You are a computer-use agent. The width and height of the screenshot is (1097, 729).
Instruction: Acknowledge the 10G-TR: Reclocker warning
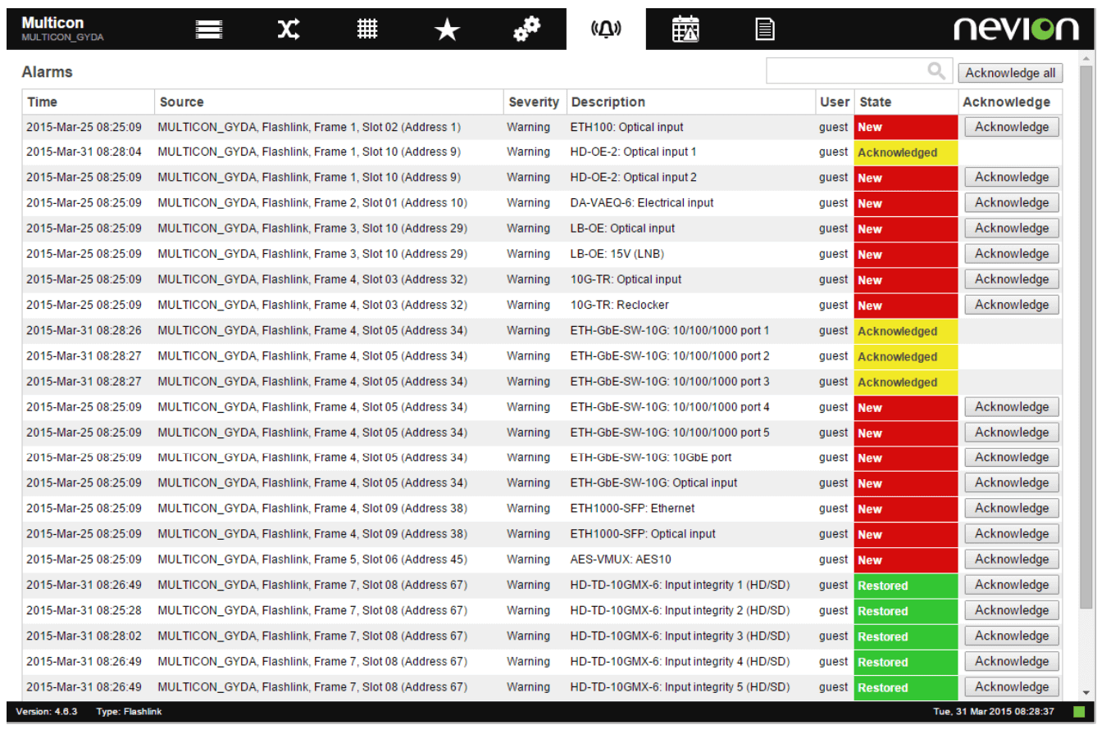[1011, 304]
